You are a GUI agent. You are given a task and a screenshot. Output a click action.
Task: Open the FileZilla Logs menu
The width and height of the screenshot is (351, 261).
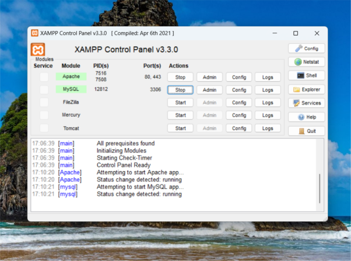268,102
